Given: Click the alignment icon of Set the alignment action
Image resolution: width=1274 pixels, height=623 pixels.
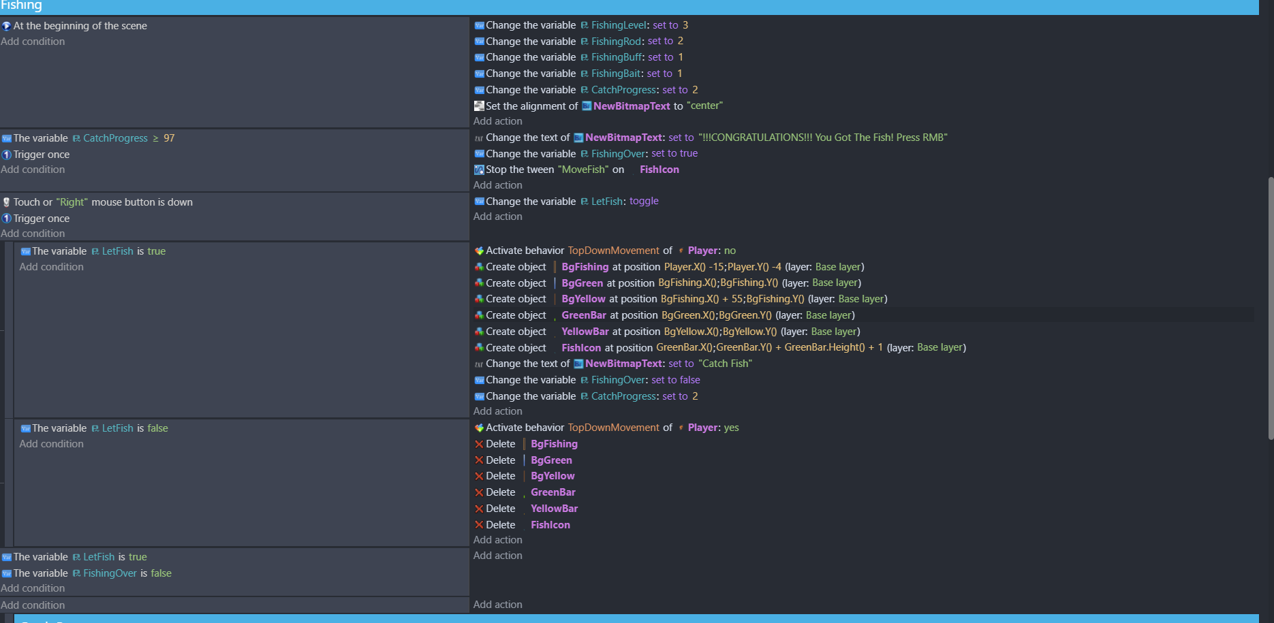Looking at the screenshot, I should click(479, 106).
